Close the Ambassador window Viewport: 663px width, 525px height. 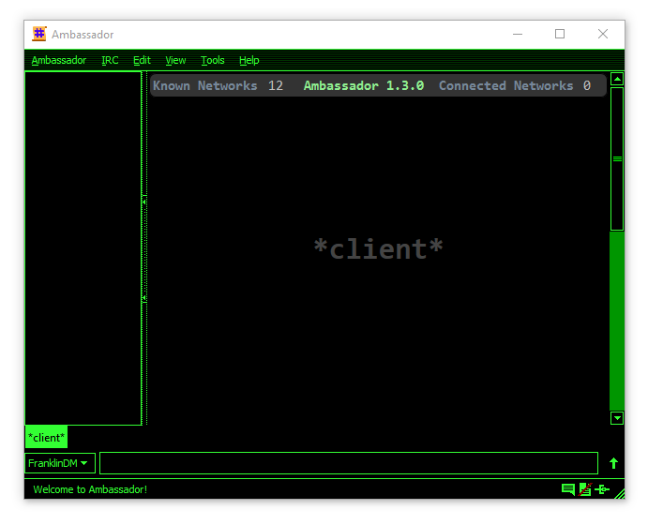(x=603, y=35)
